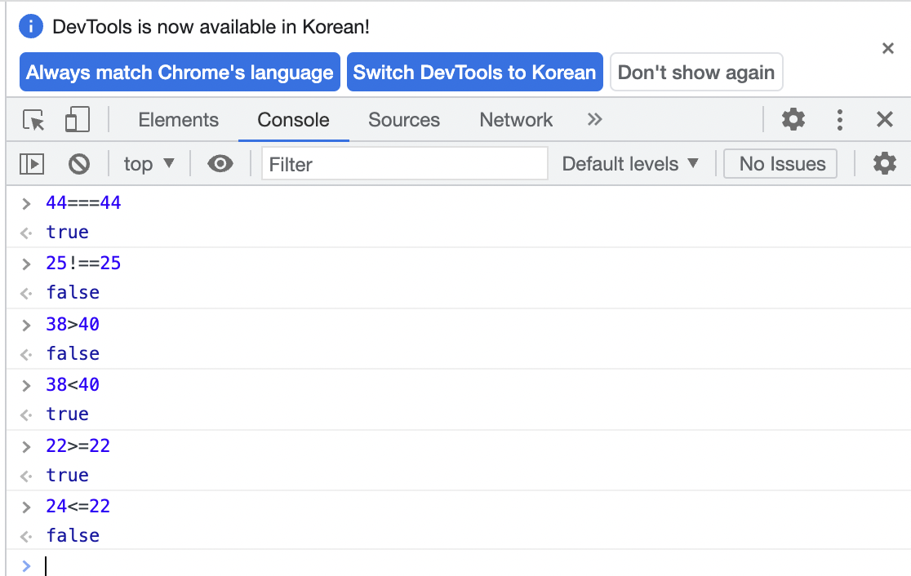Click the false result under 38>40
This screenshot has width=911, height=576.
[73, 353]
